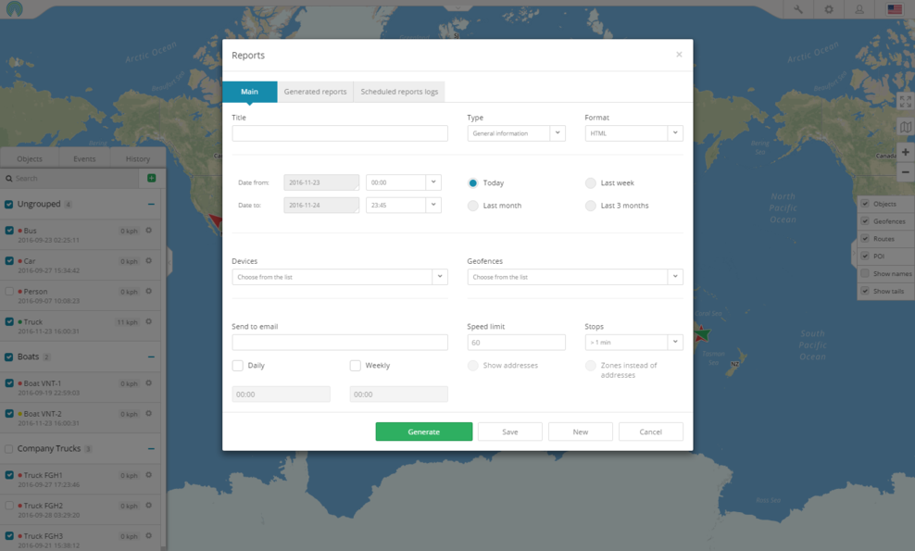Click the map zoom in plus icon

point(905,153)
